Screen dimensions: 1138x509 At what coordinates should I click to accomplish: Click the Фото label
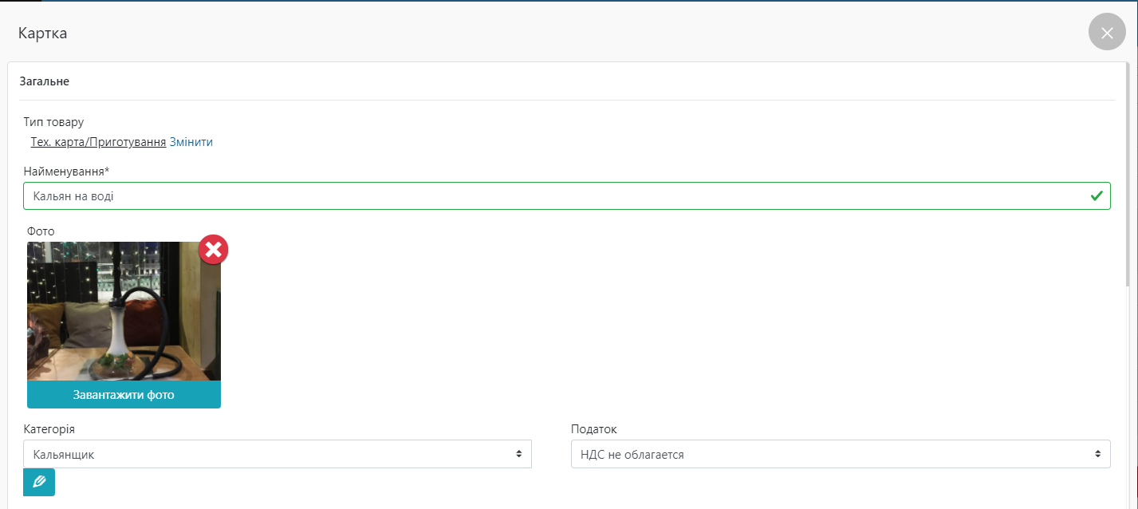point(41,231)
